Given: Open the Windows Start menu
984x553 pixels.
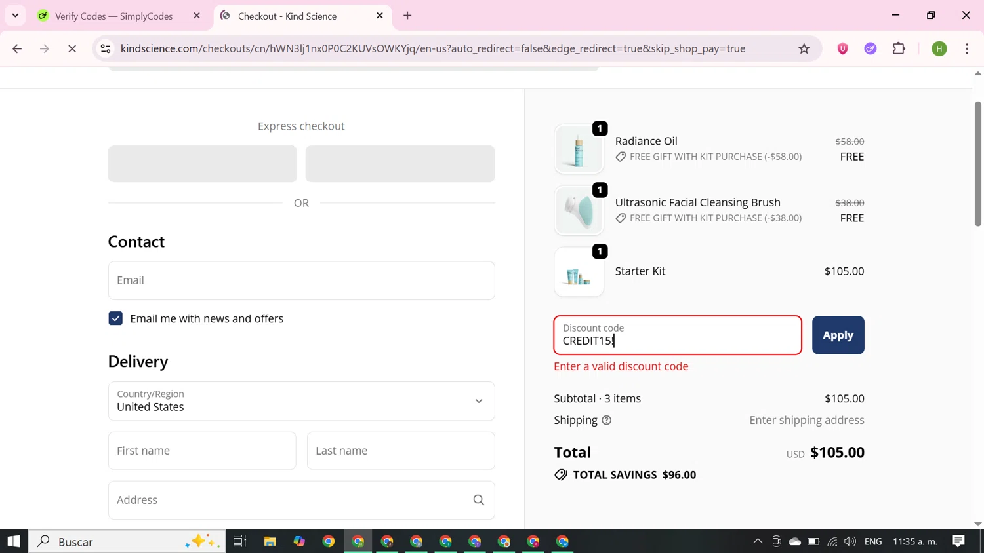Looking at the screenshot, I should tap(14, 541).
